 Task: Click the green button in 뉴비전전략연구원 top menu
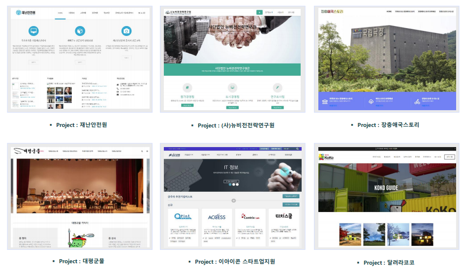click(x=259, y=12)
